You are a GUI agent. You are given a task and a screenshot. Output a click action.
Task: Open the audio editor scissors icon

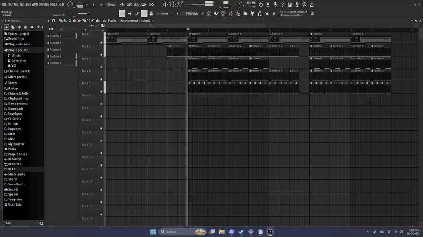point(268,5)
